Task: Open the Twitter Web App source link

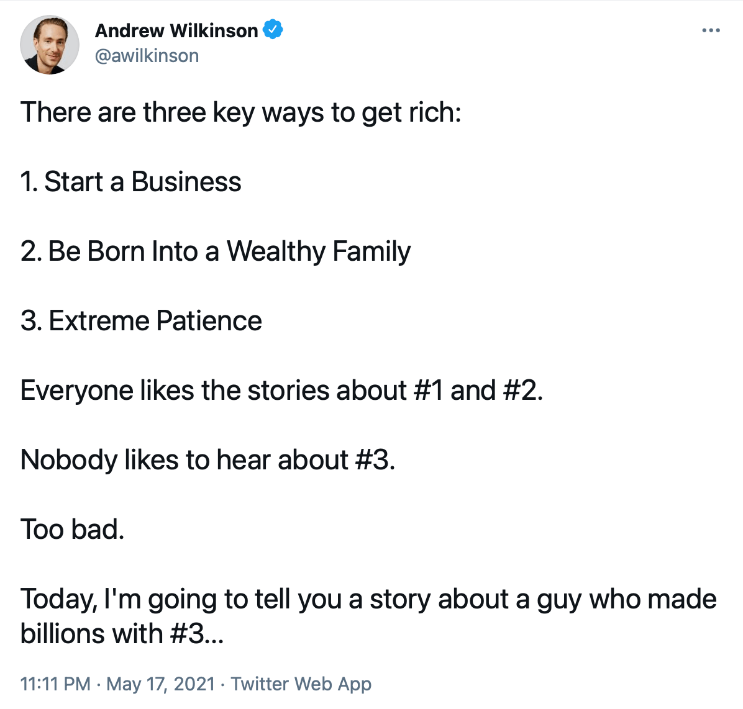Action: pyautogui.click(x=301, y=684)
